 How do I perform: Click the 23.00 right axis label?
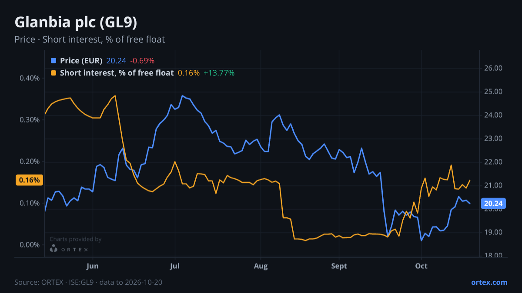pyautogui.click(x=493, y=138)
